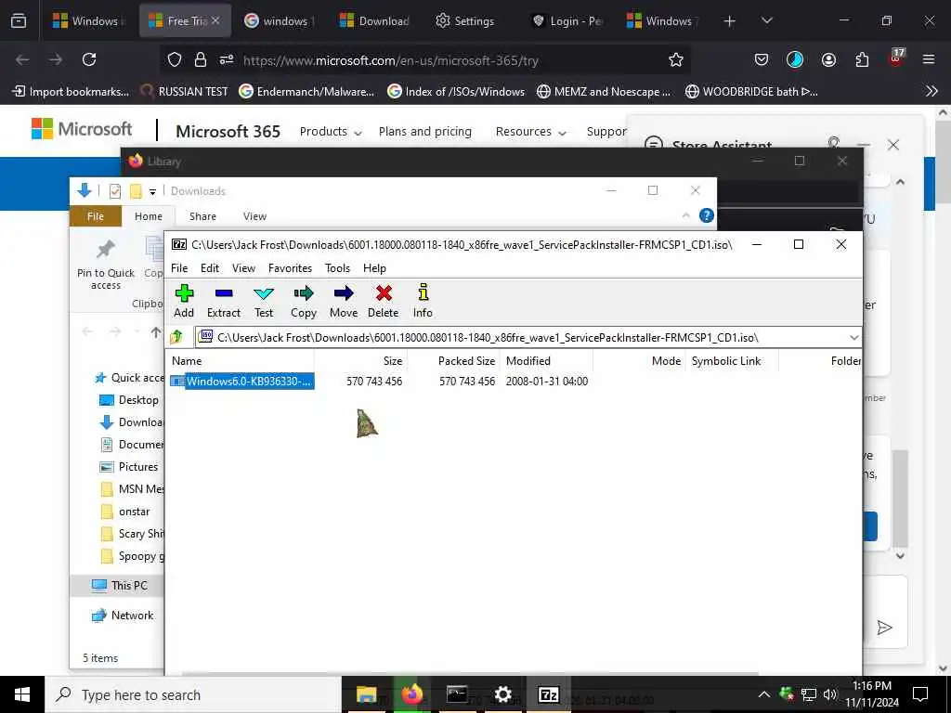Screen dimensions: 951x713
Task: Open Firefox Extensions puzzle icon
Action: [x=862, y=59]
